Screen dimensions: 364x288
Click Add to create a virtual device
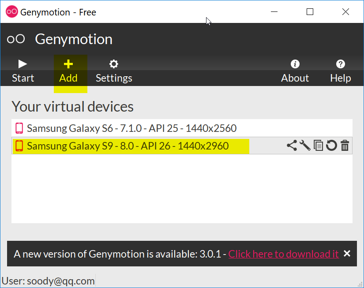tap(68, 71)
